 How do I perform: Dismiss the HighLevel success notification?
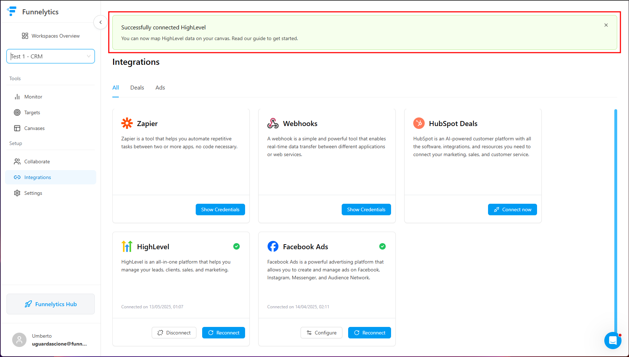(x=606, y=25)
